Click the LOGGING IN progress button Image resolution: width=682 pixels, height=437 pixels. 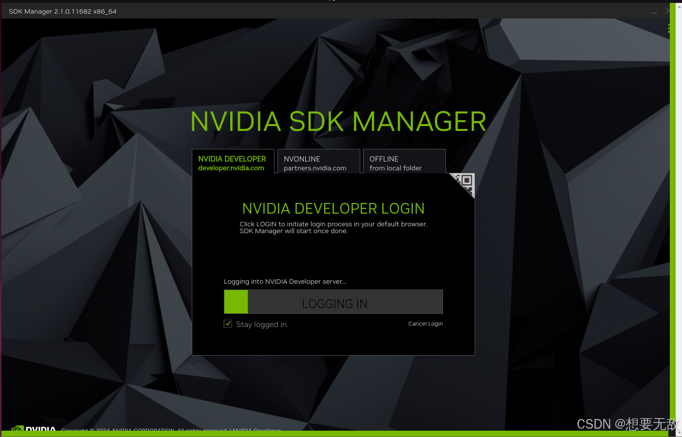333,302
